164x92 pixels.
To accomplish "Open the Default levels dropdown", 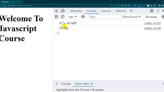I will (131, 17).
